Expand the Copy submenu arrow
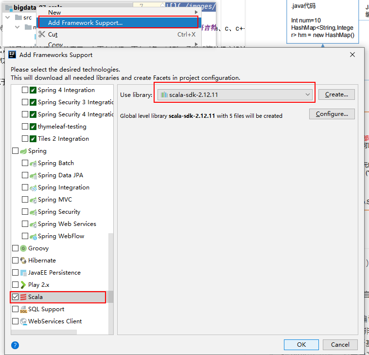This screenshot has width=369, height=355. (196, 44)
